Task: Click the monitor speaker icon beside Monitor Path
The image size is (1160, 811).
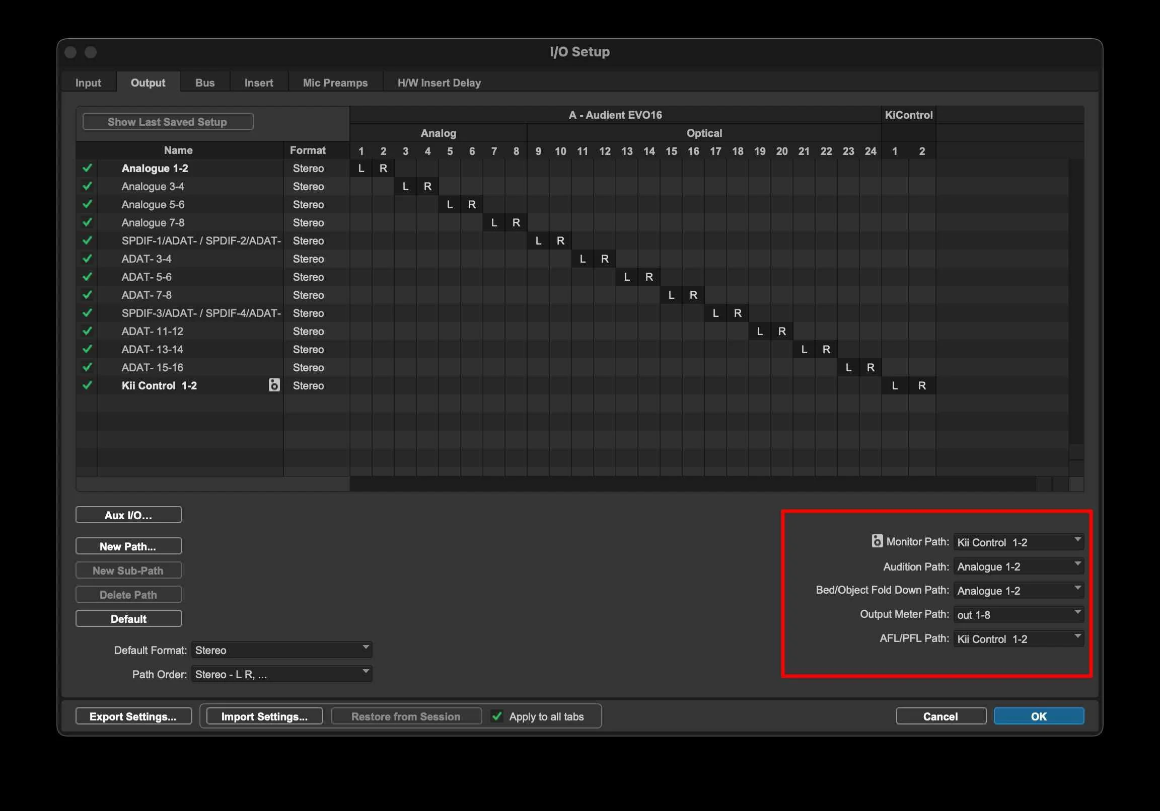Action: [x=878, y=541]
